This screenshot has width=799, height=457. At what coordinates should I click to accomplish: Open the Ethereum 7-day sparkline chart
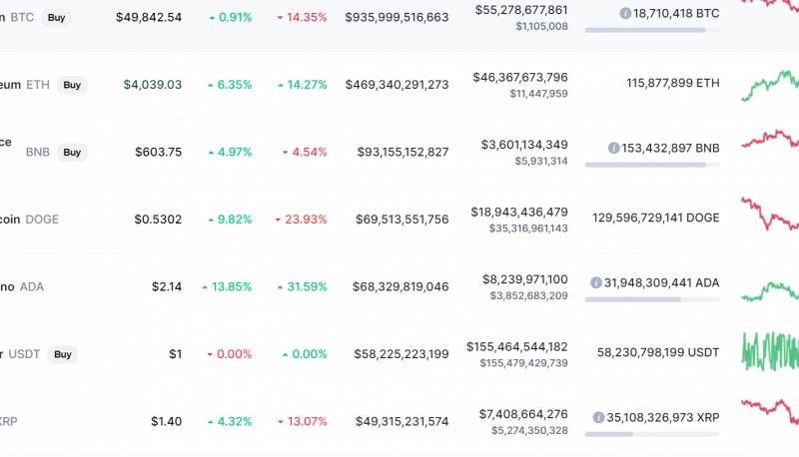point(770,86)
